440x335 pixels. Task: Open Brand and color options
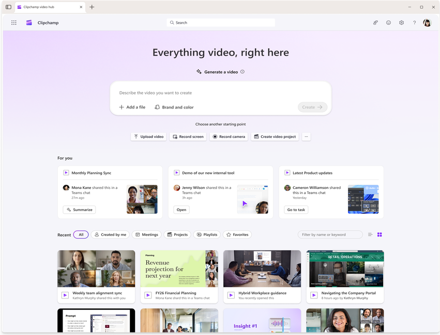tap(174, 107)
